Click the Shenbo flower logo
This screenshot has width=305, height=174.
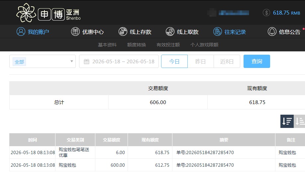coord(26,13)
